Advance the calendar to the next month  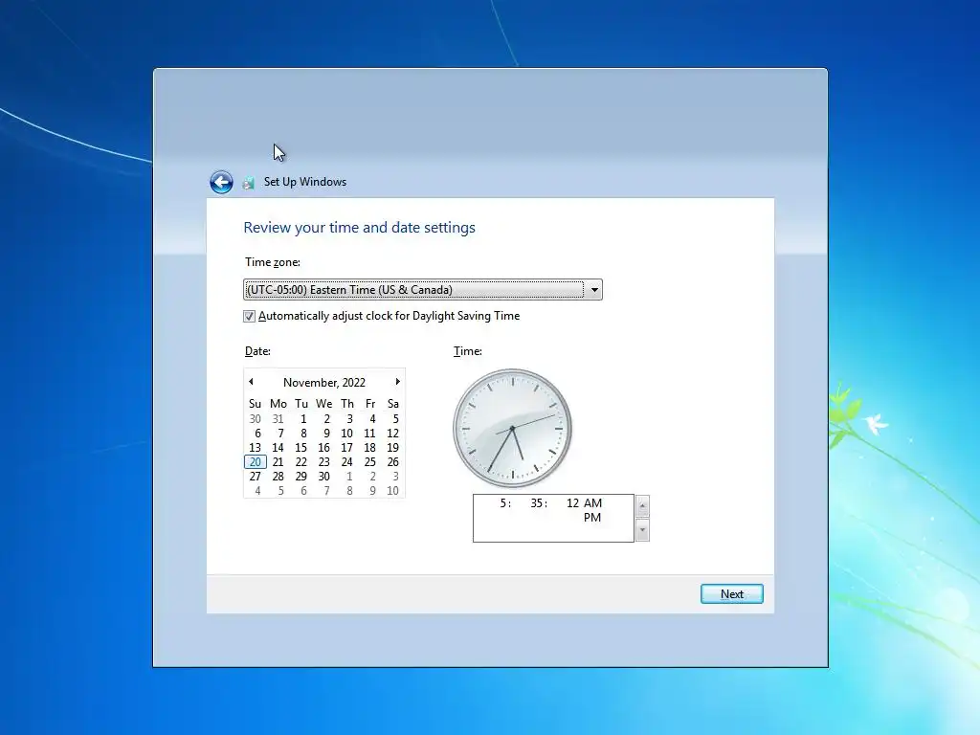pos(397,381)
